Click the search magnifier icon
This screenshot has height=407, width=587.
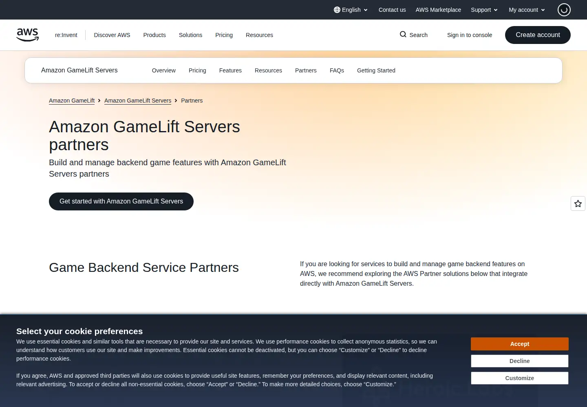[403, 35]
